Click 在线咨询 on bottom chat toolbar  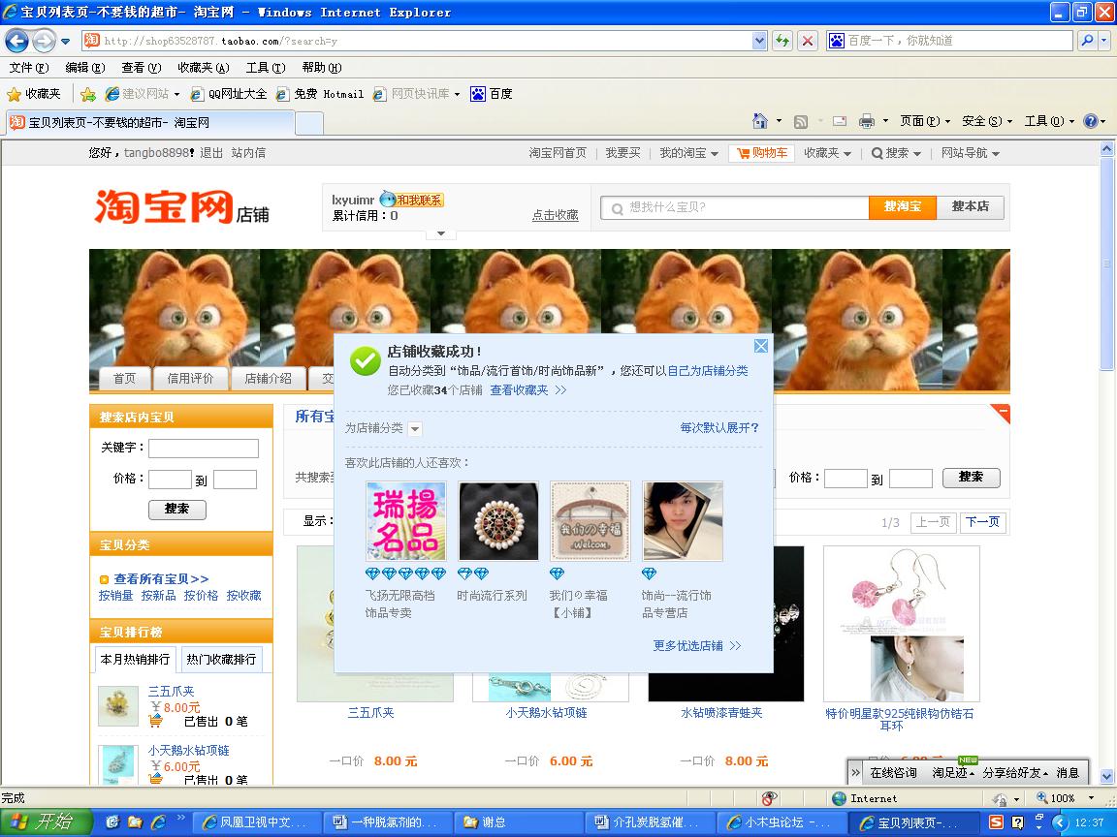(893, 773)
